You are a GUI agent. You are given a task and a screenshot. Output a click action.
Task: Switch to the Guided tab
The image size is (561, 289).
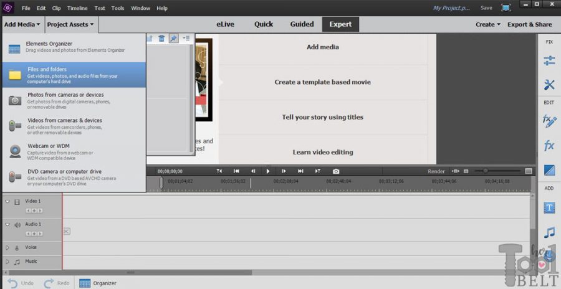302,24
